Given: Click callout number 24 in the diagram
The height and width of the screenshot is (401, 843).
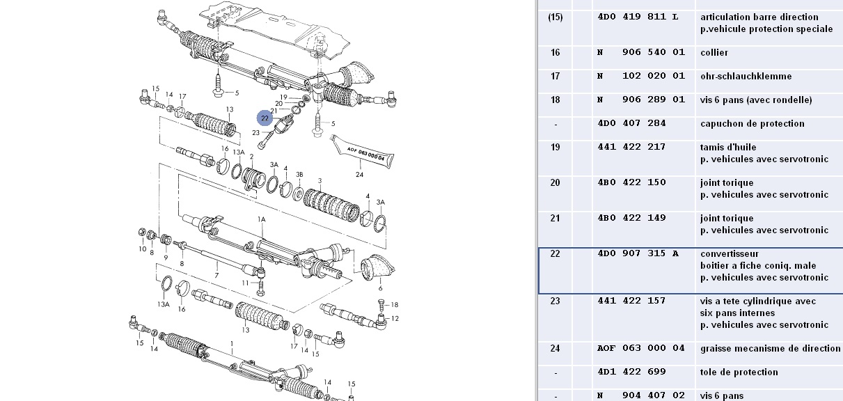Looking at the screenshot, I should 360,175.
